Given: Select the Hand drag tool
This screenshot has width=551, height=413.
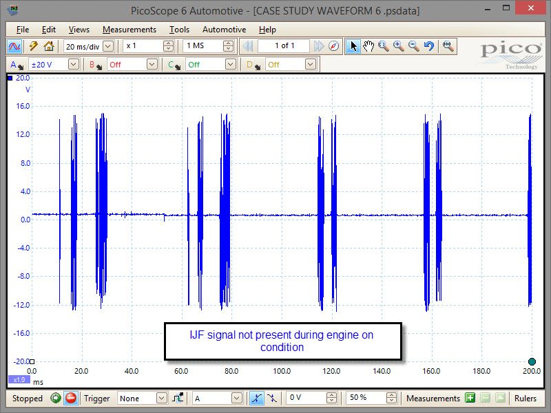Looking at the screenshot, I should coord(368,46).
